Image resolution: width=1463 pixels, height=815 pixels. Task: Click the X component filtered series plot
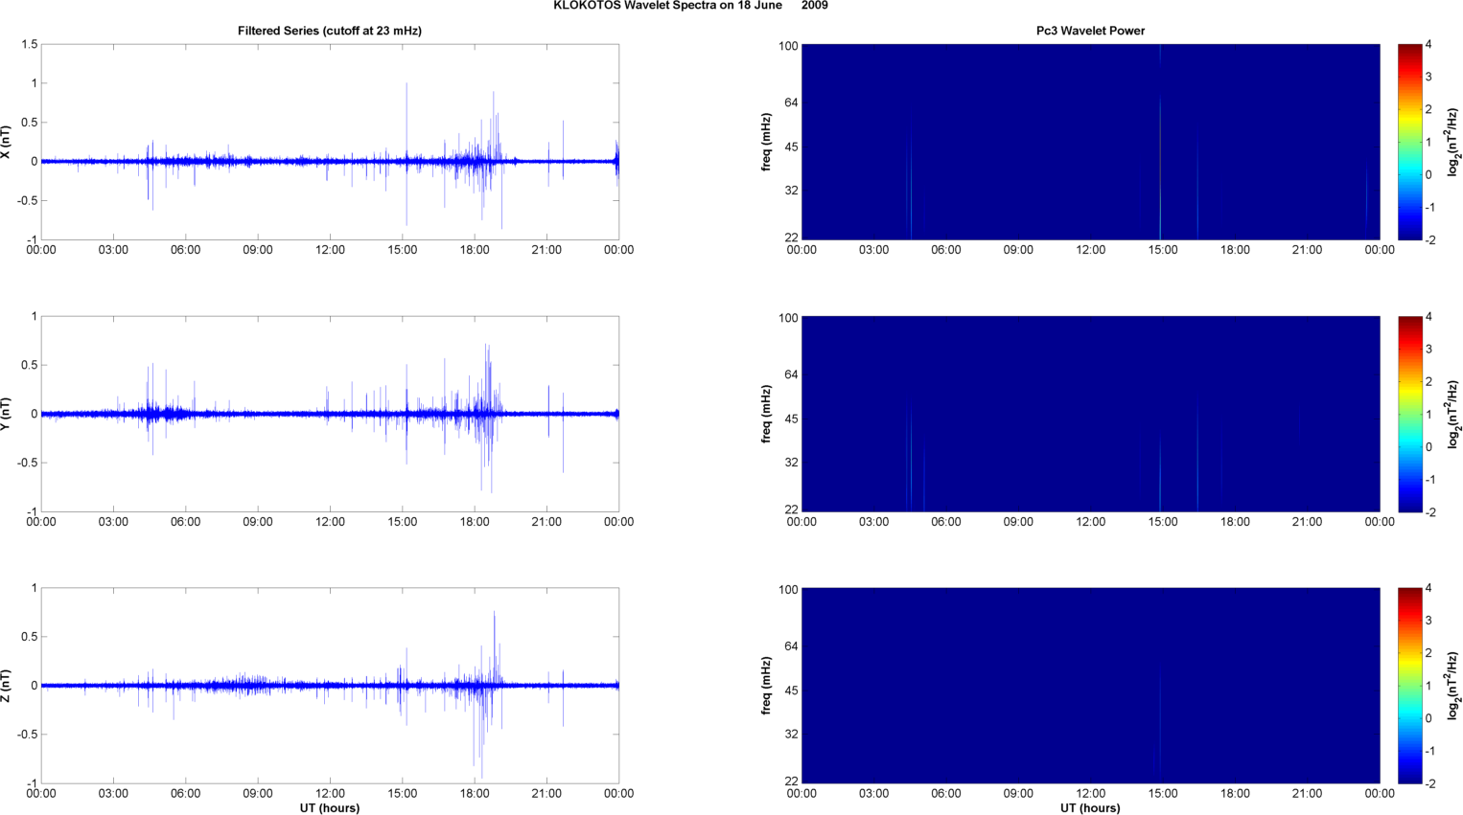coord(330,142)
